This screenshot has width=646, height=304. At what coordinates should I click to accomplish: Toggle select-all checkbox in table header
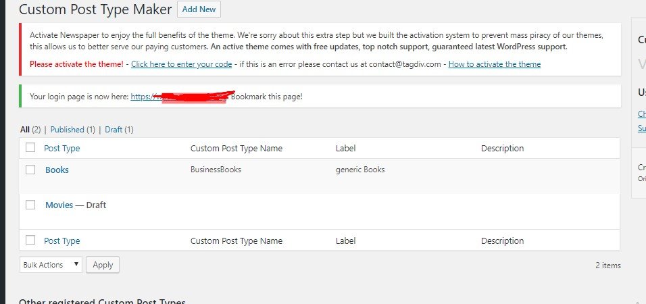(30, 148)
